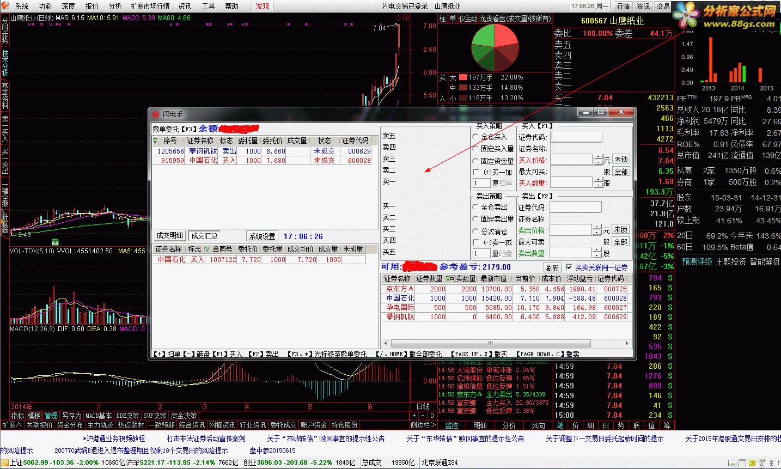Switch to 联 linked view tab

(x=637, y=425)
